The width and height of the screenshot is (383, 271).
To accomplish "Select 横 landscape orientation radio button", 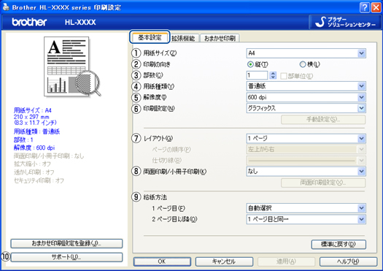I will (303, 64).
